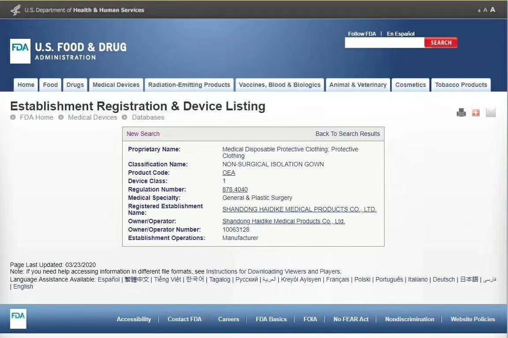Click FDA Home breadcrumb
This screenshot has height=338, width=508.
(x=37, y=117)
